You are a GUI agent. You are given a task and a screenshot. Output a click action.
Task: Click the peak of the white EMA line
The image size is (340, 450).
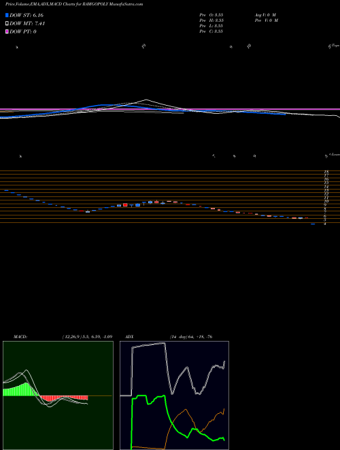click(146, 100)
